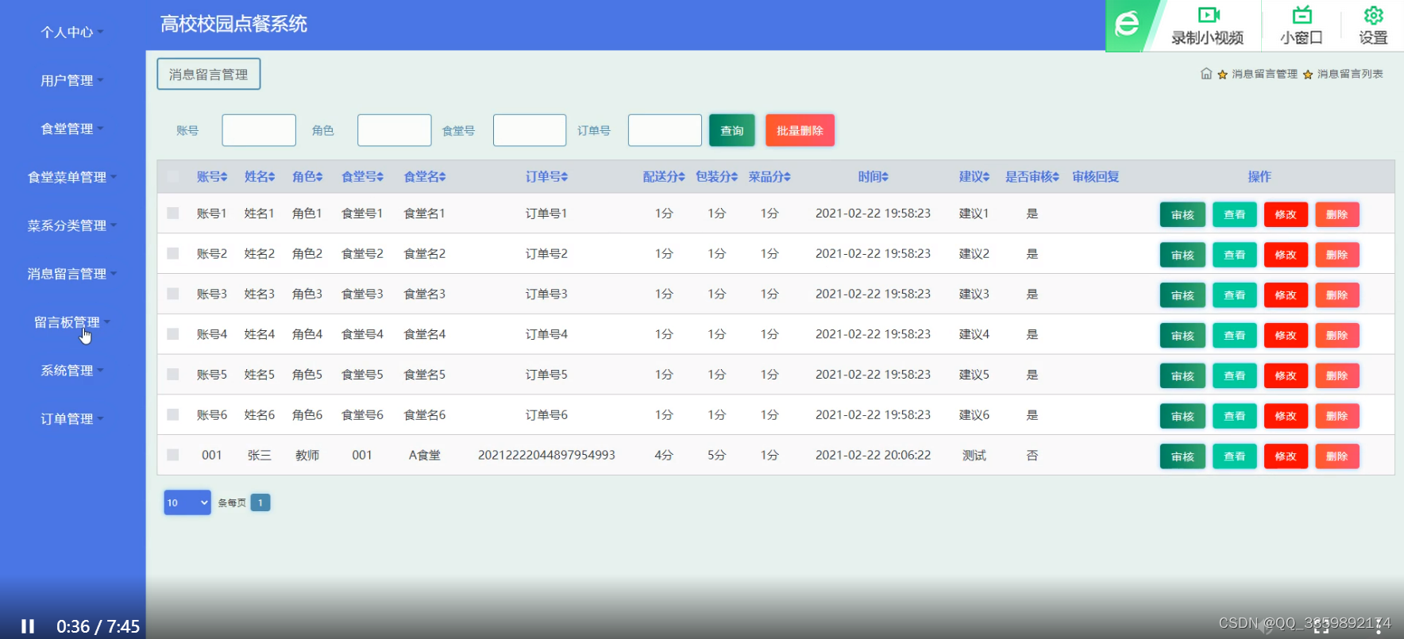
Task: Expand 个人中心 sidebar menu
Action: [x=71, y=32]
